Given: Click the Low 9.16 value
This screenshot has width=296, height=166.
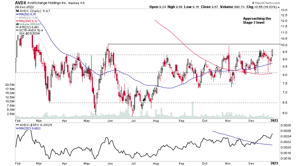Looking at the screenshot, I should pyautogui.click(x=191, y=7).
